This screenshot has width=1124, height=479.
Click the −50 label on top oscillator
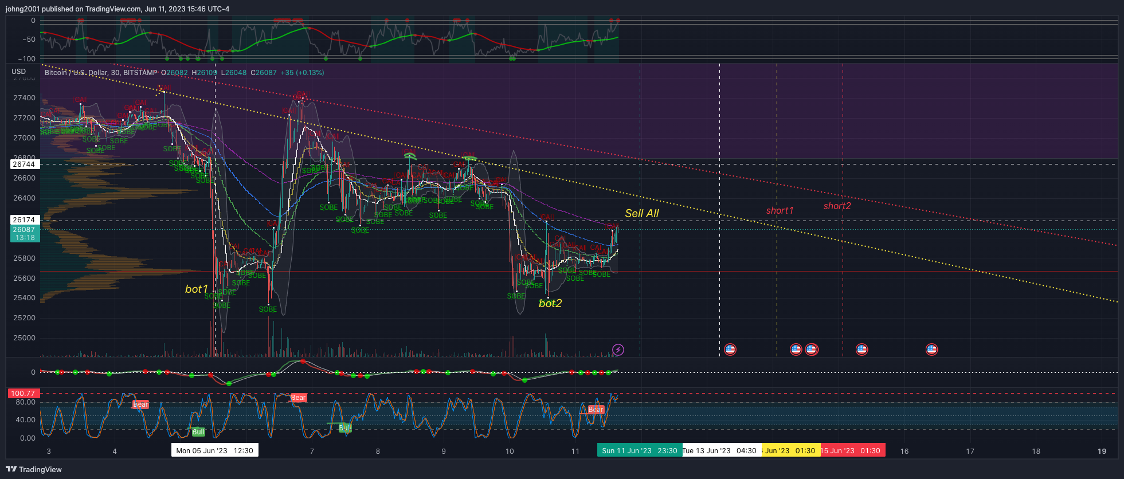pos(29,40)
